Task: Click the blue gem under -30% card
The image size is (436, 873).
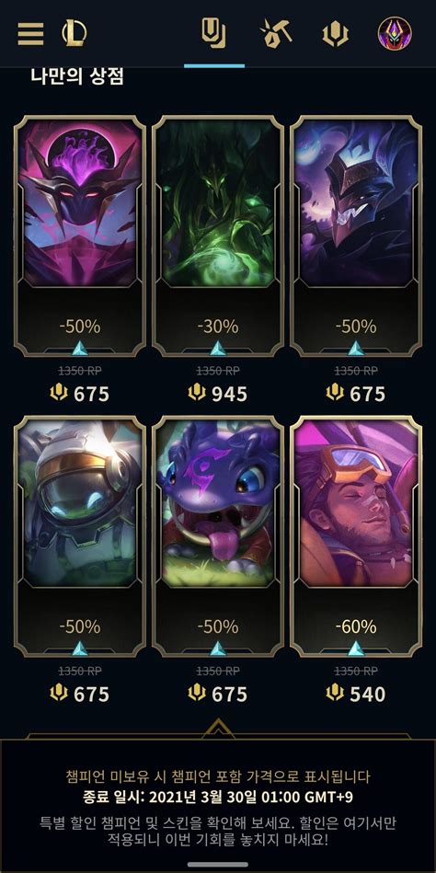Action: pyautogui.click(x=218, y=349)
